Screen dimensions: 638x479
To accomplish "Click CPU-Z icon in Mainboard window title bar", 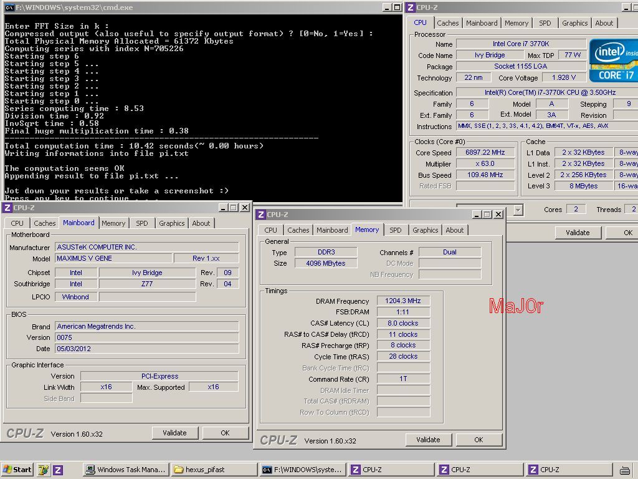I will click(7, 208).
